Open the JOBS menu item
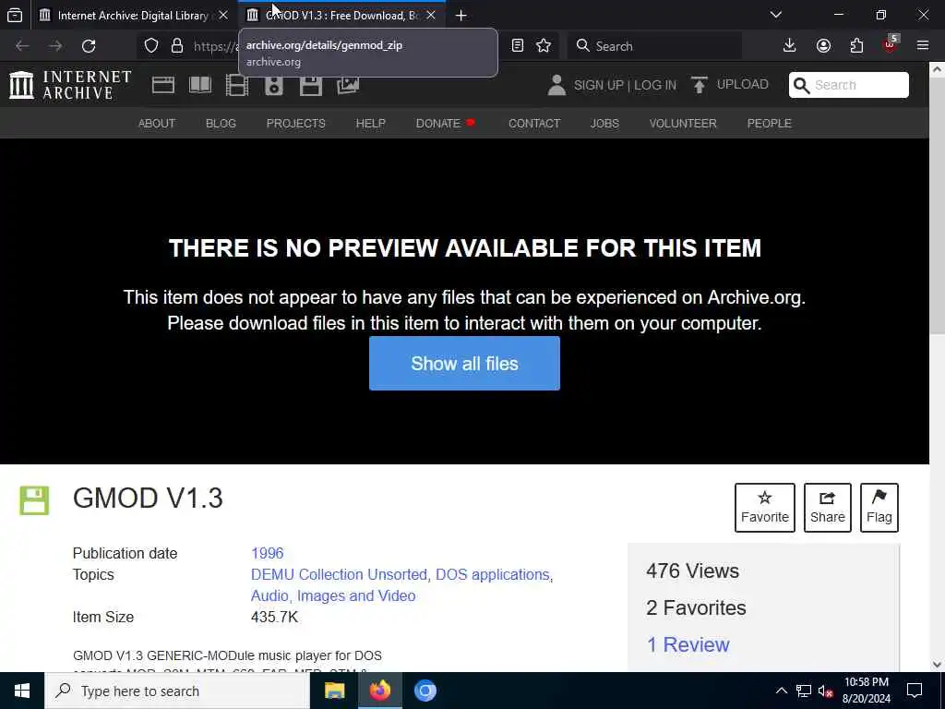945x709 pixels. [x=604, y=123]
